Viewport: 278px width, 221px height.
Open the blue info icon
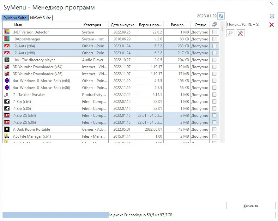272,16
